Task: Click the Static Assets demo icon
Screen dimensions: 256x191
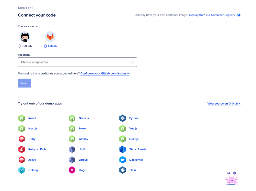Action: coord(123,149)
